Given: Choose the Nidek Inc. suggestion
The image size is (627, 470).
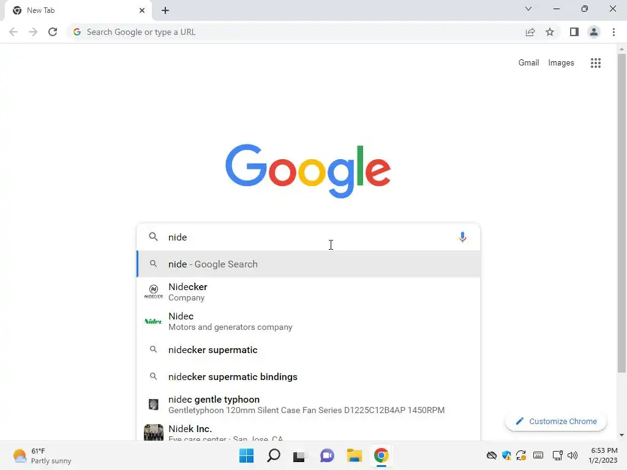Looking at the screenshot, I should 308,431.
